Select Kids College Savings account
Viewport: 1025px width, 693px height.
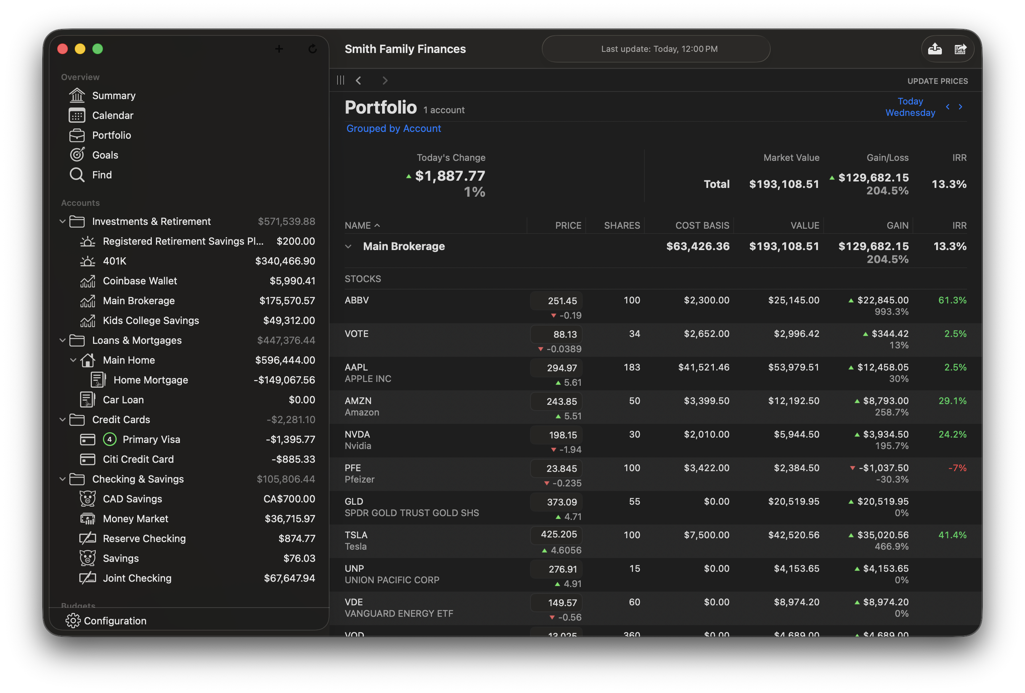pyautogui.click(x=189, y=321)
